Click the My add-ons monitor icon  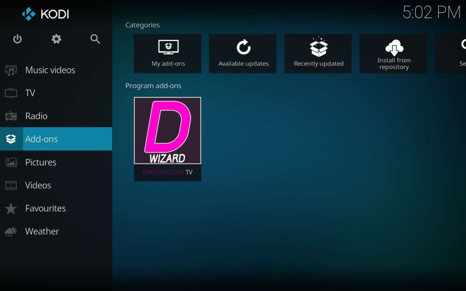tap(168, 47)
